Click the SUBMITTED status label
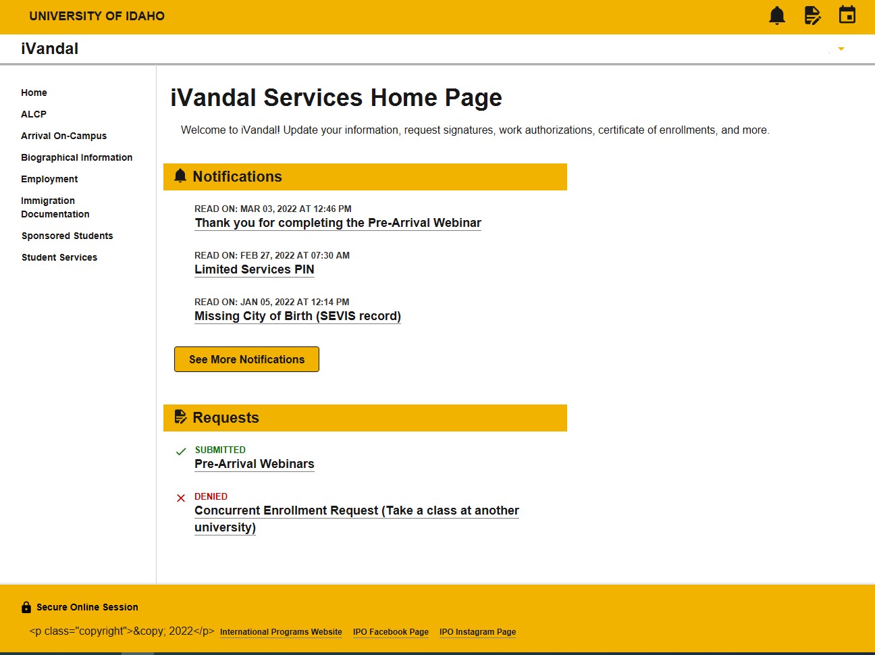Viewport: 875px width, 655px height. click(220, 450)
